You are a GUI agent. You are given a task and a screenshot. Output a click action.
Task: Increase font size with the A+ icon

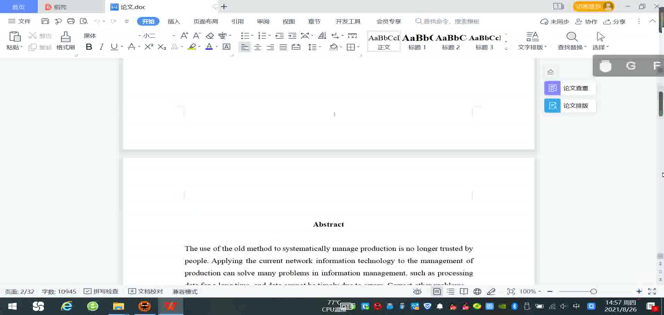click(184, 36)
